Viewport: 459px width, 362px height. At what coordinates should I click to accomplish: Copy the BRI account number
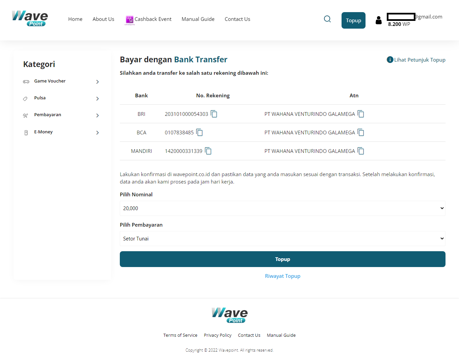tap(214, 114)
